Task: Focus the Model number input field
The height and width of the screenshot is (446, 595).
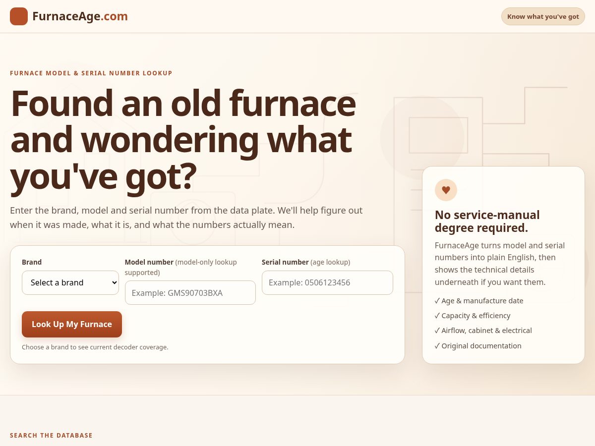Action: pyautogui.click(x=190, y=293)
